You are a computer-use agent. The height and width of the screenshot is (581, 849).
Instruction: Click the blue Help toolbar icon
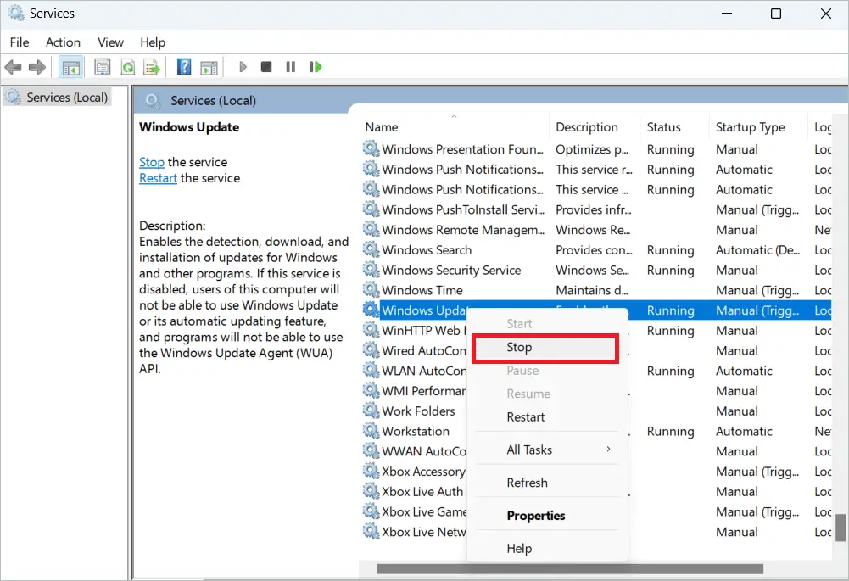[x=184, y=67]
